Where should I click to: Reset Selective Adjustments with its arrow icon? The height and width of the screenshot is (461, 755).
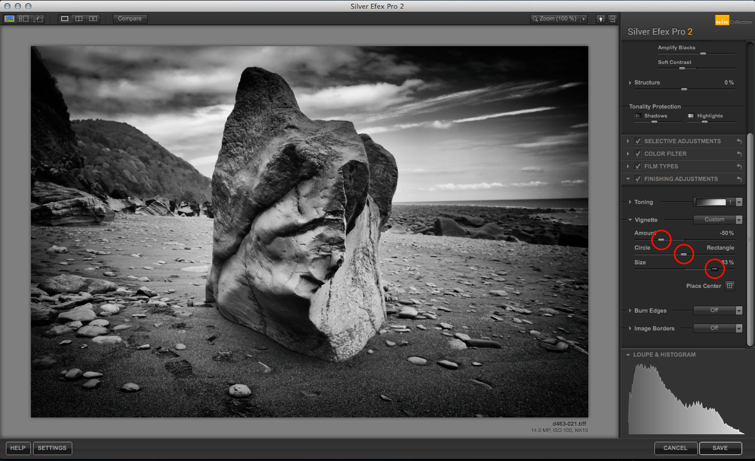pyautogui.click(x=739, y=141)
